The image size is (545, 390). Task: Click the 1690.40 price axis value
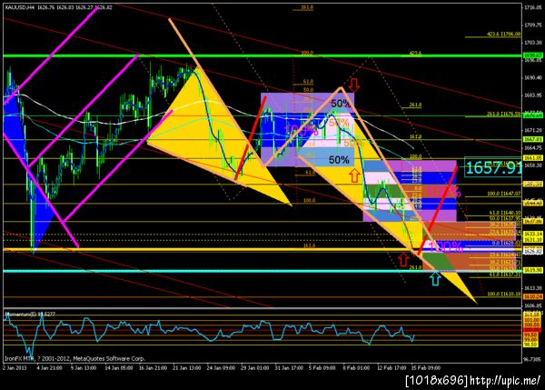[533, 77]
